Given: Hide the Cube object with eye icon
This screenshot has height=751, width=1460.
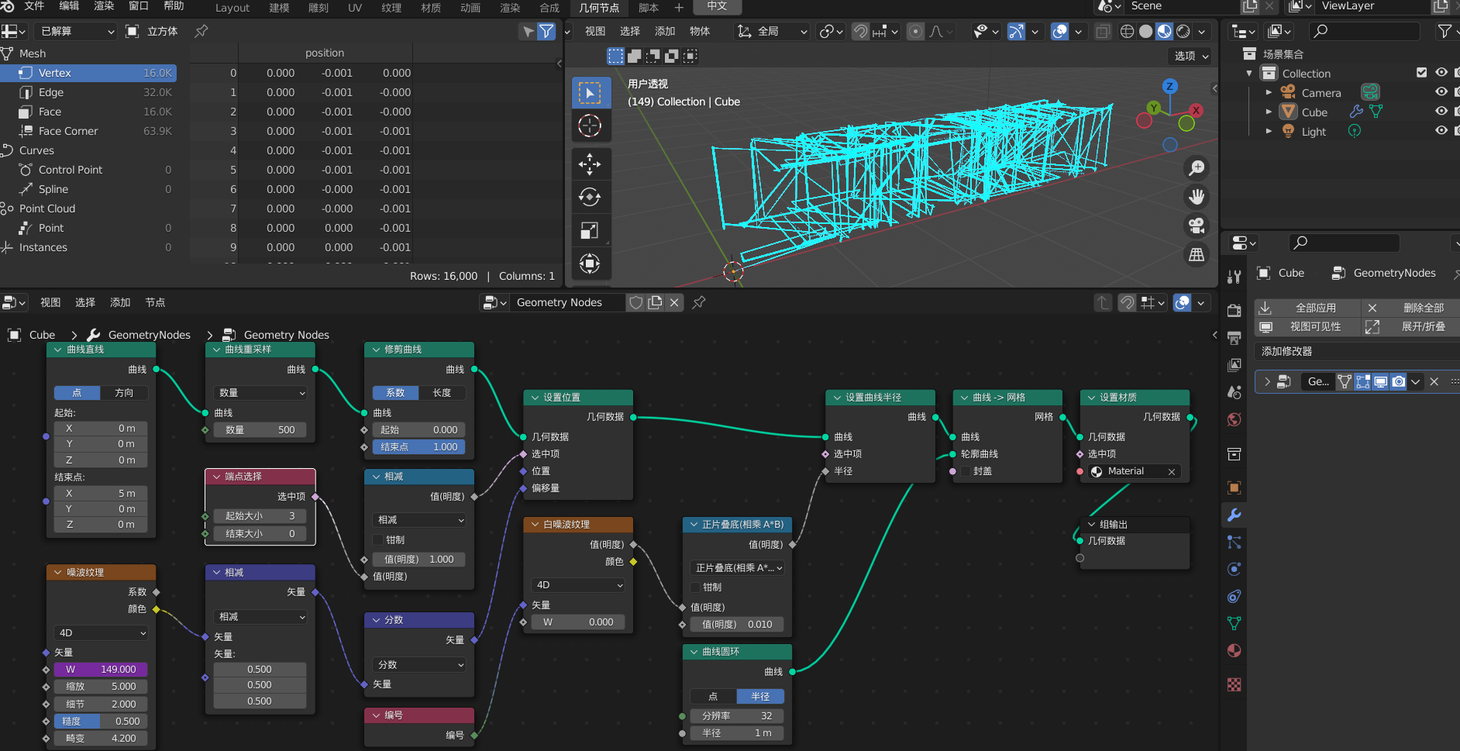Looking at the screenshot, I should (1441, 112).
